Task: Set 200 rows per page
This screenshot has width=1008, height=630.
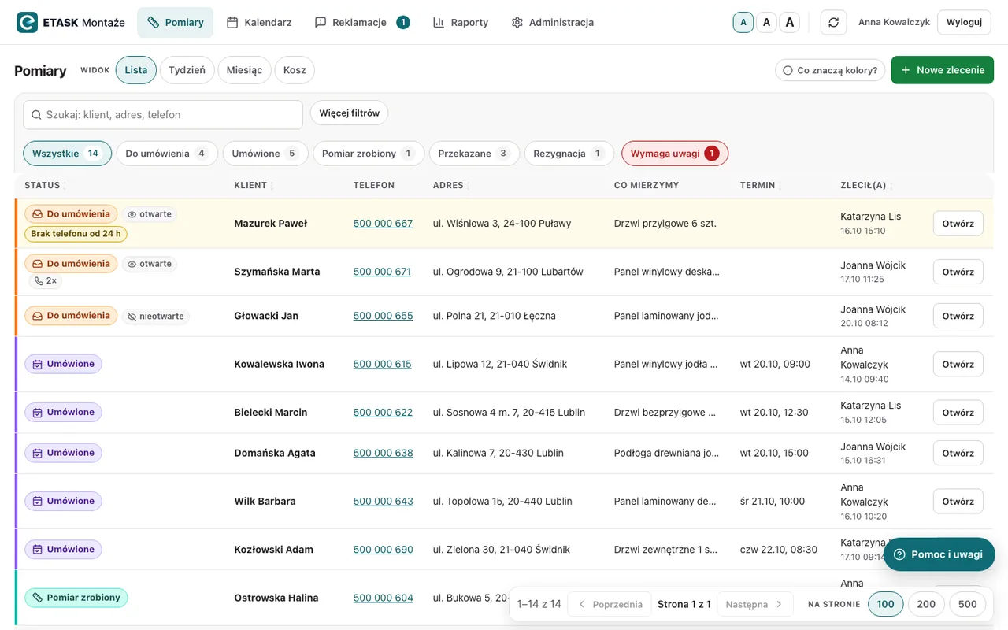Action: 926,604
